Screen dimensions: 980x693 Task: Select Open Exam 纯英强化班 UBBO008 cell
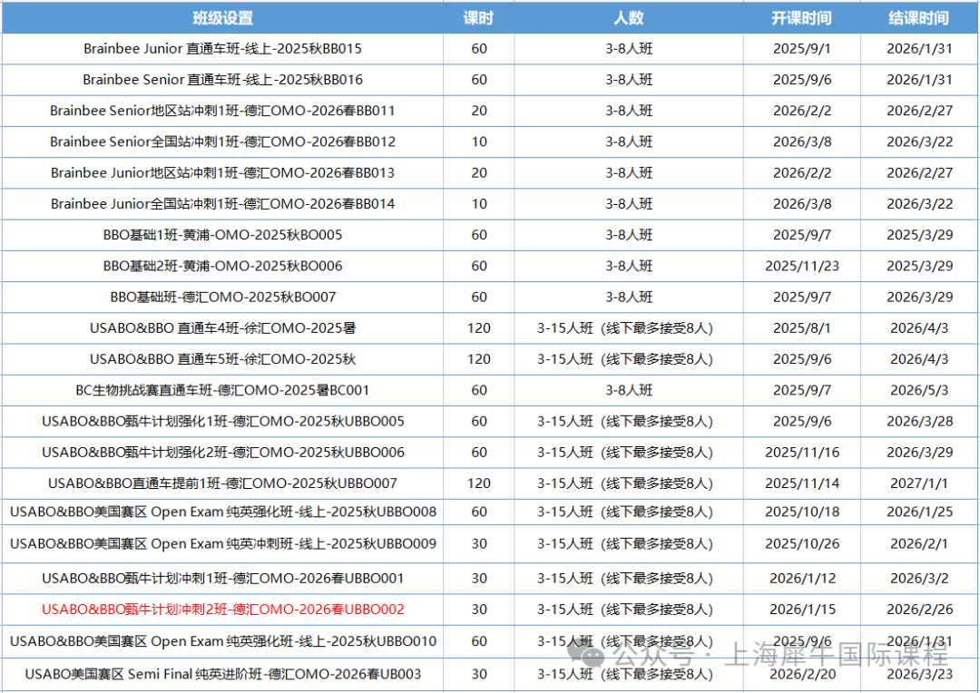tap(222, 512)
